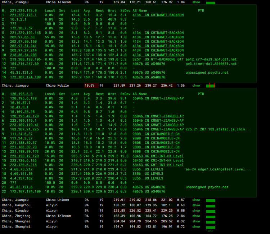The width and height of the screenshot is (270, 234).
Task: Click hop IP 120.195.6.129
Action: [23, 98]
